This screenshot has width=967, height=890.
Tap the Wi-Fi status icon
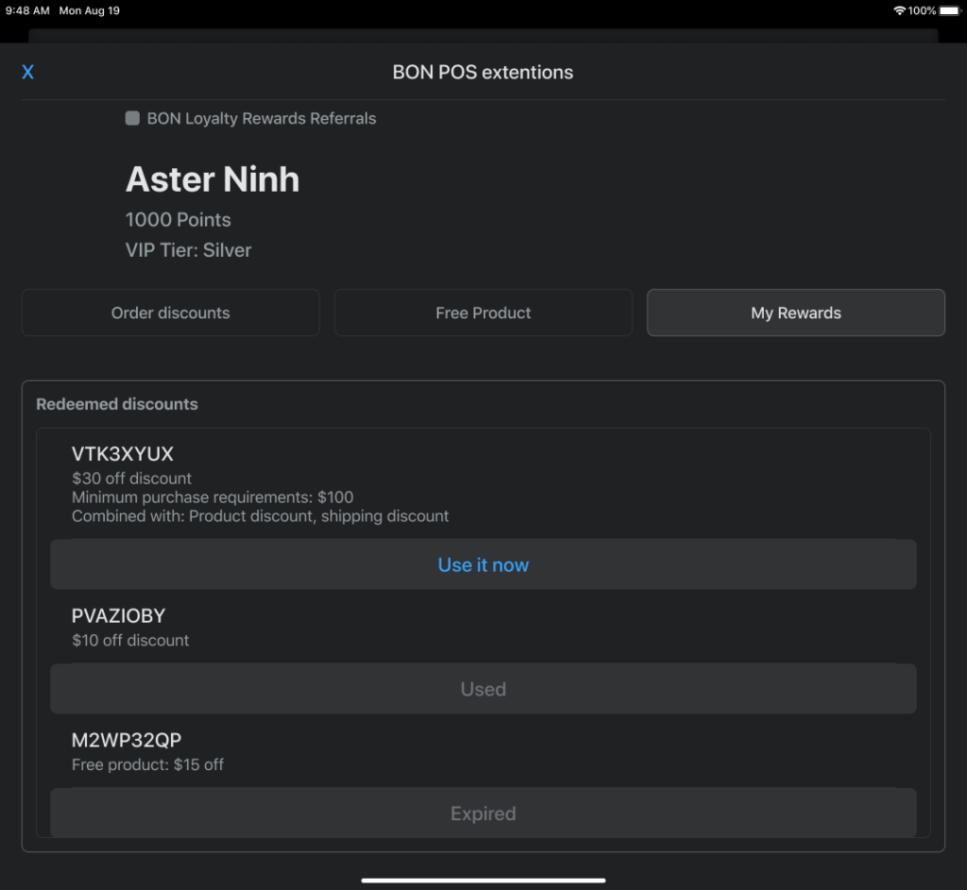(898, 10)
